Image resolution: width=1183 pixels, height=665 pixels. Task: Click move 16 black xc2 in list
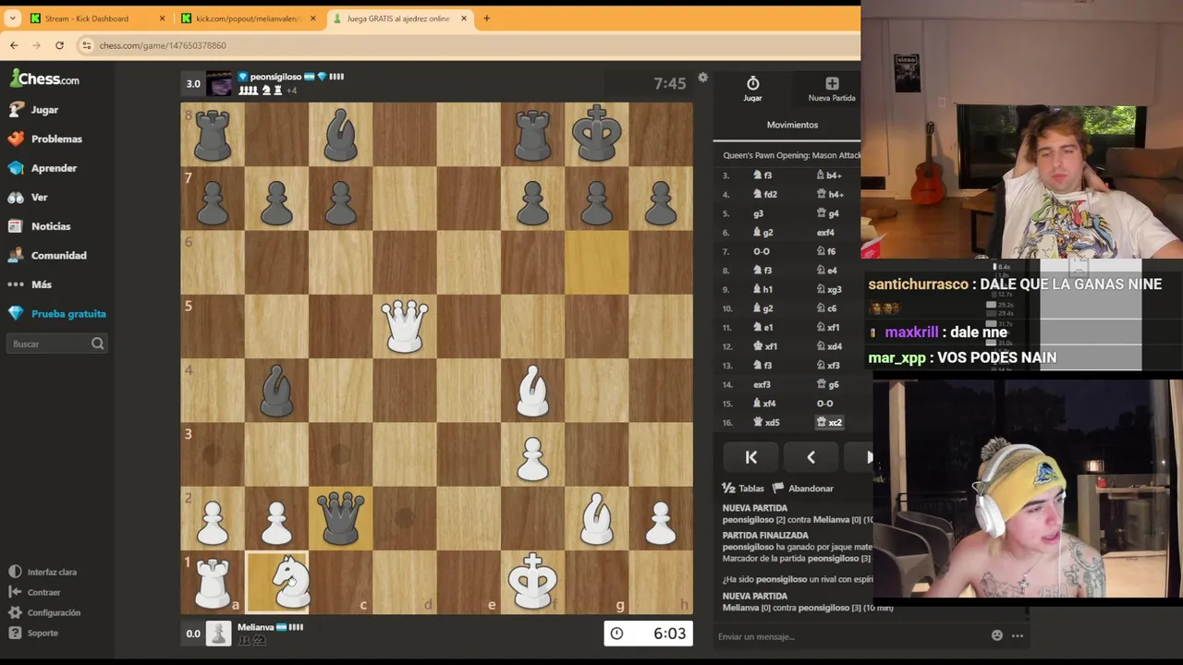(x=829, y=422)
